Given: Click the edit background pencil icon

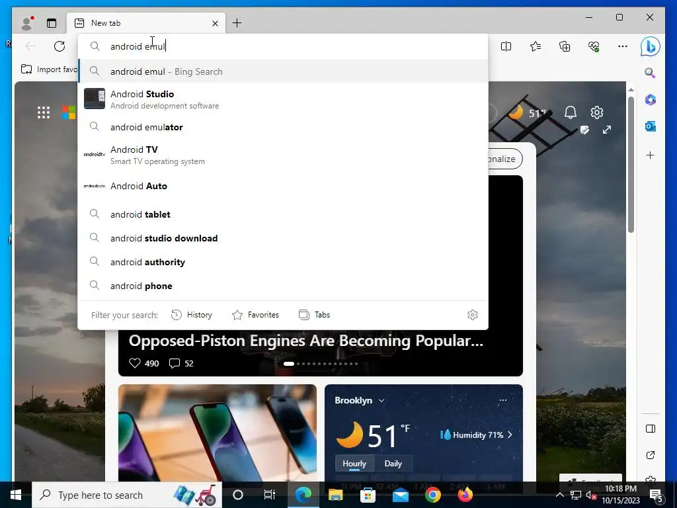Looking at the screenshot, I should [x=584, y=130].
